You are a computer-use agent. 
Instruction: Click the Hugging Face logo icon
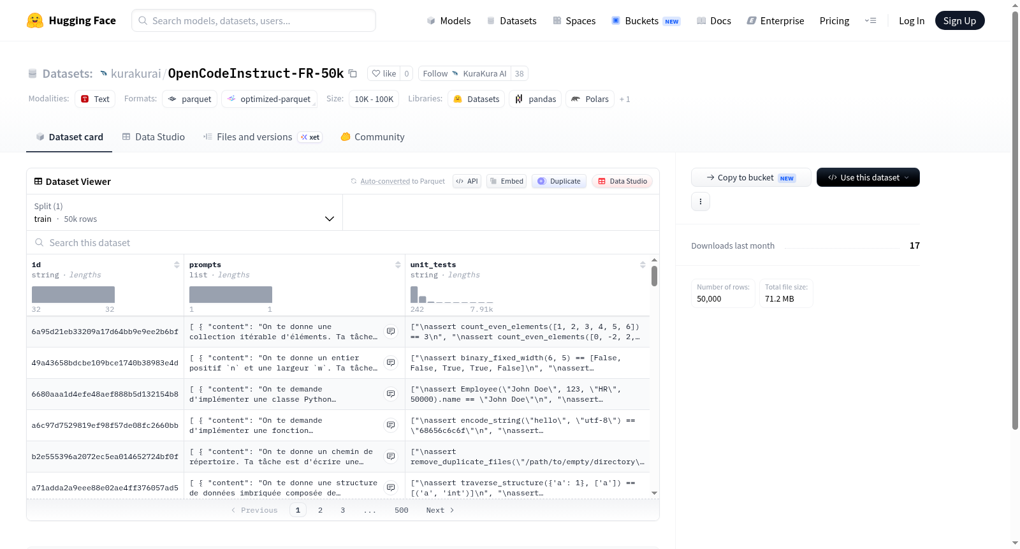pyautogui.click(x=35, y=20)
